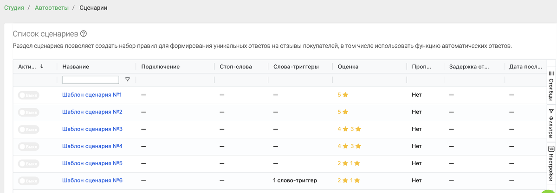
Task: Open Шаблон сценария №5
Action: (x=92, y=163)
